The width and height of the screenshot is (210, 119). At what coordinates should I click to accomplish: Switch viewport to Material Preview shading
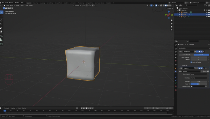(x=168, y=5)
